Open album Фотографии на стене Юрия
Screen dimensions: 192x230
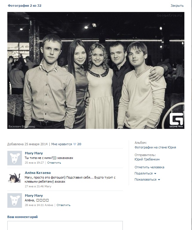point(155,147)
